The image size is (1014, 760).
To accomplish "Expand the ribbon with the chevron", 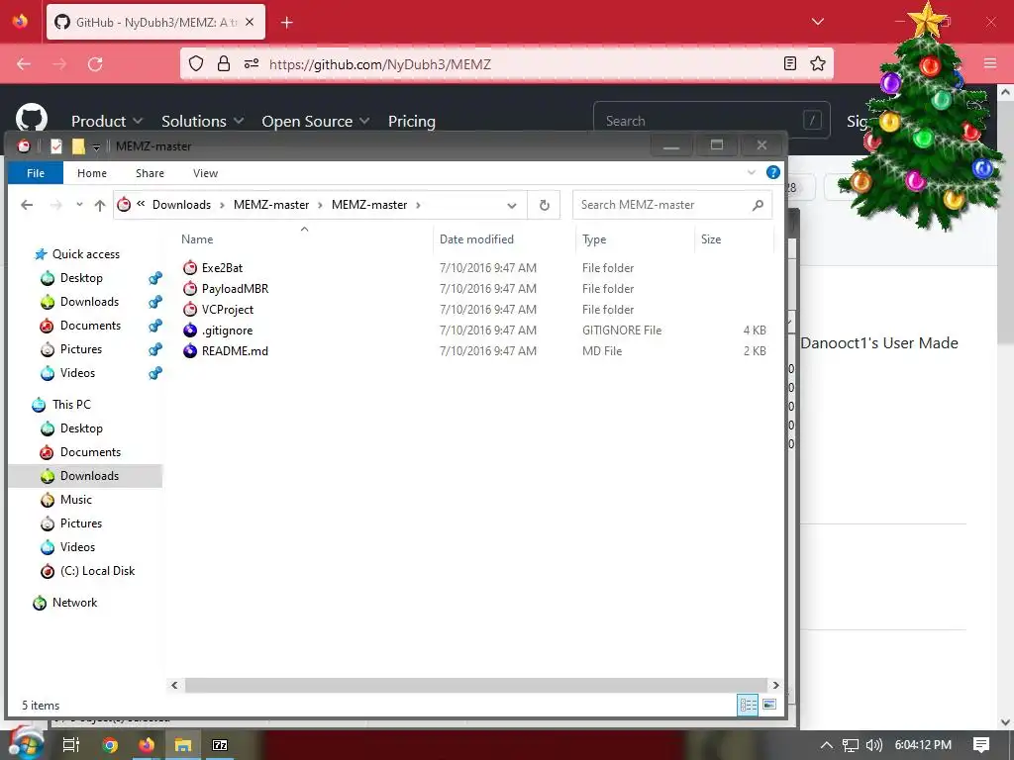I will coord(751,172).
